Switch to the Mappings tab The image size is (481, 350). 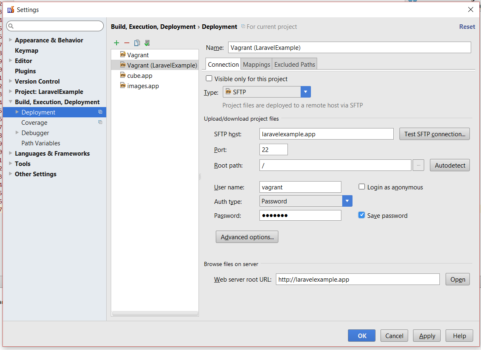coord(257,64)
